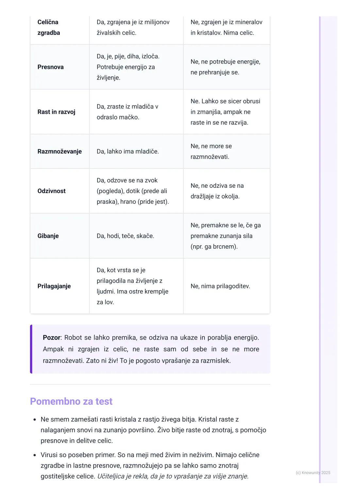Click the "Pomembno za test" heading
This screenshot has height=499, width=353.
pyautogui.click(x=71, y=401)
